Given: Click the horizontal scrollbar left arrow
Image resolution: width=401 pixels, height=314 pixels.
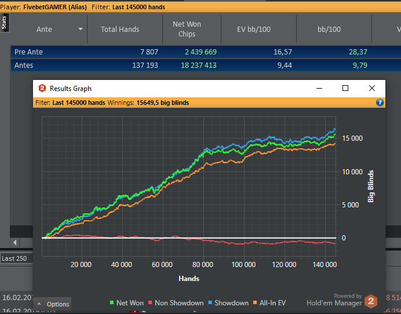Looking at the screenshot, I should point(15,242).
